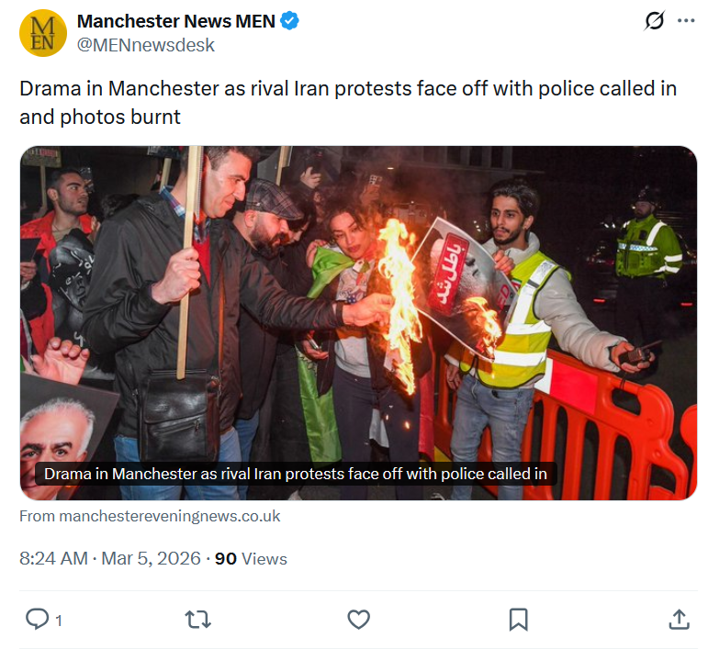This screenshot has width=708, height=649.
Task: Click the tweet text about rival Iran protests
Action: [x=348, y=103]
